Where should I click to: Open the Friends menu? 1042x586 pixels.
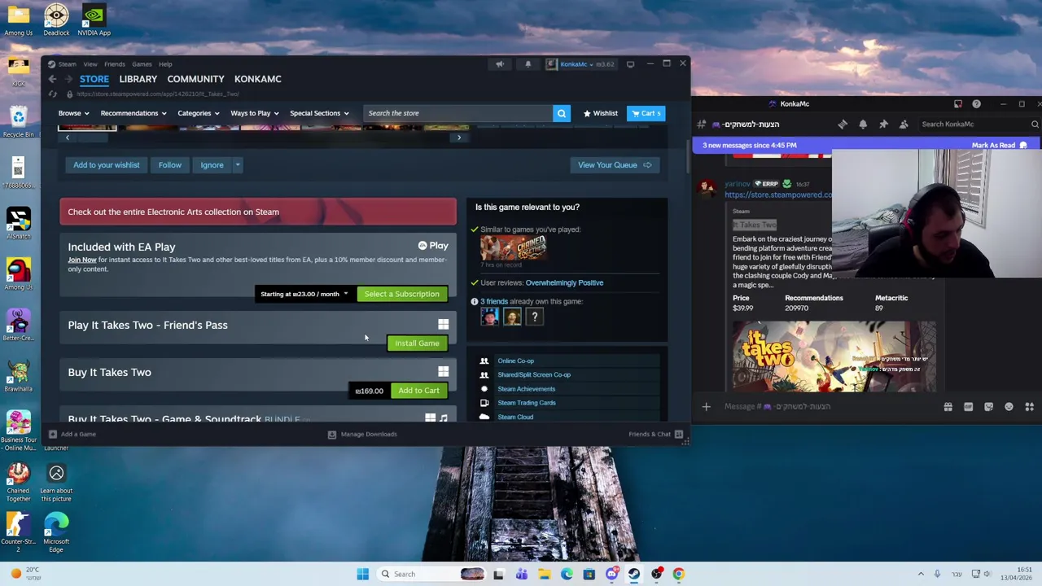[115, 64]
